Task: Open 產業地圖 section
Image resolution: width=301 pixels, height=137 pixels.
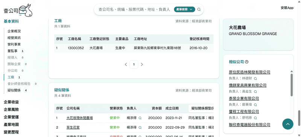Action: click(x=11, y=125)
